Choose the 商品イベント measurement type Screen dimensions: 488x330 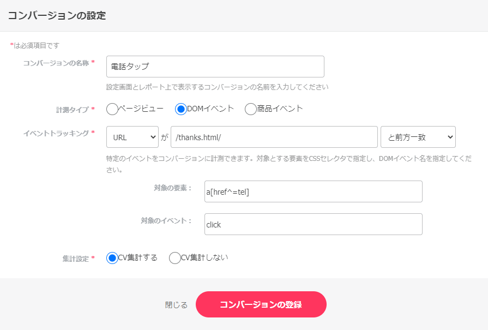(250, 109)
